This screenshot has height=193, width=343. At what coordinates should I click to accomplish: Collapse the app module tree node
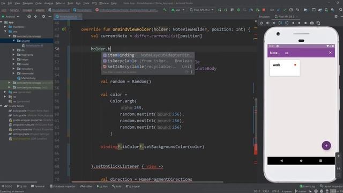(2, 22)
